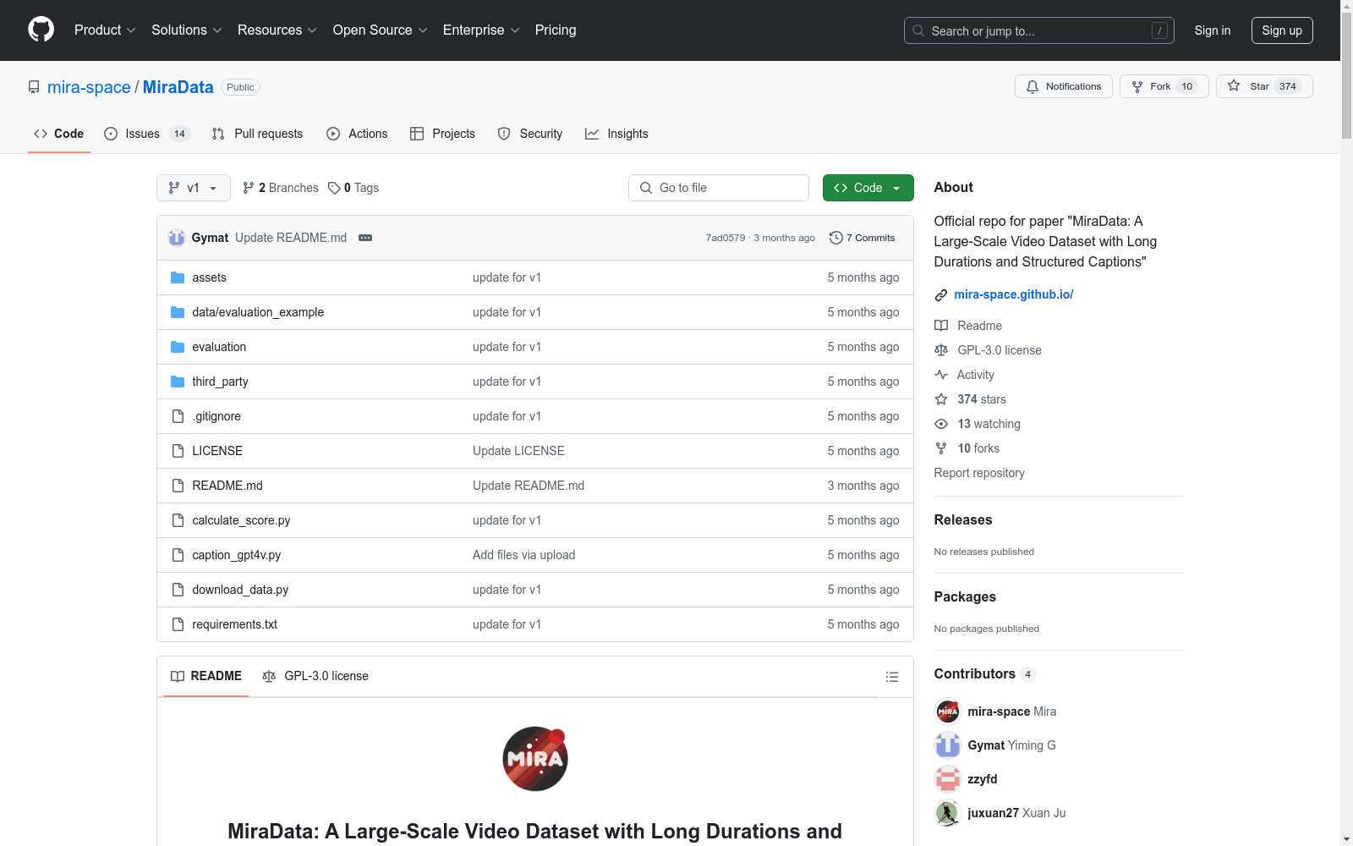1353x846 pixels.
Task: Click the zzyfd contributor avatar
Action: (948, 779)
